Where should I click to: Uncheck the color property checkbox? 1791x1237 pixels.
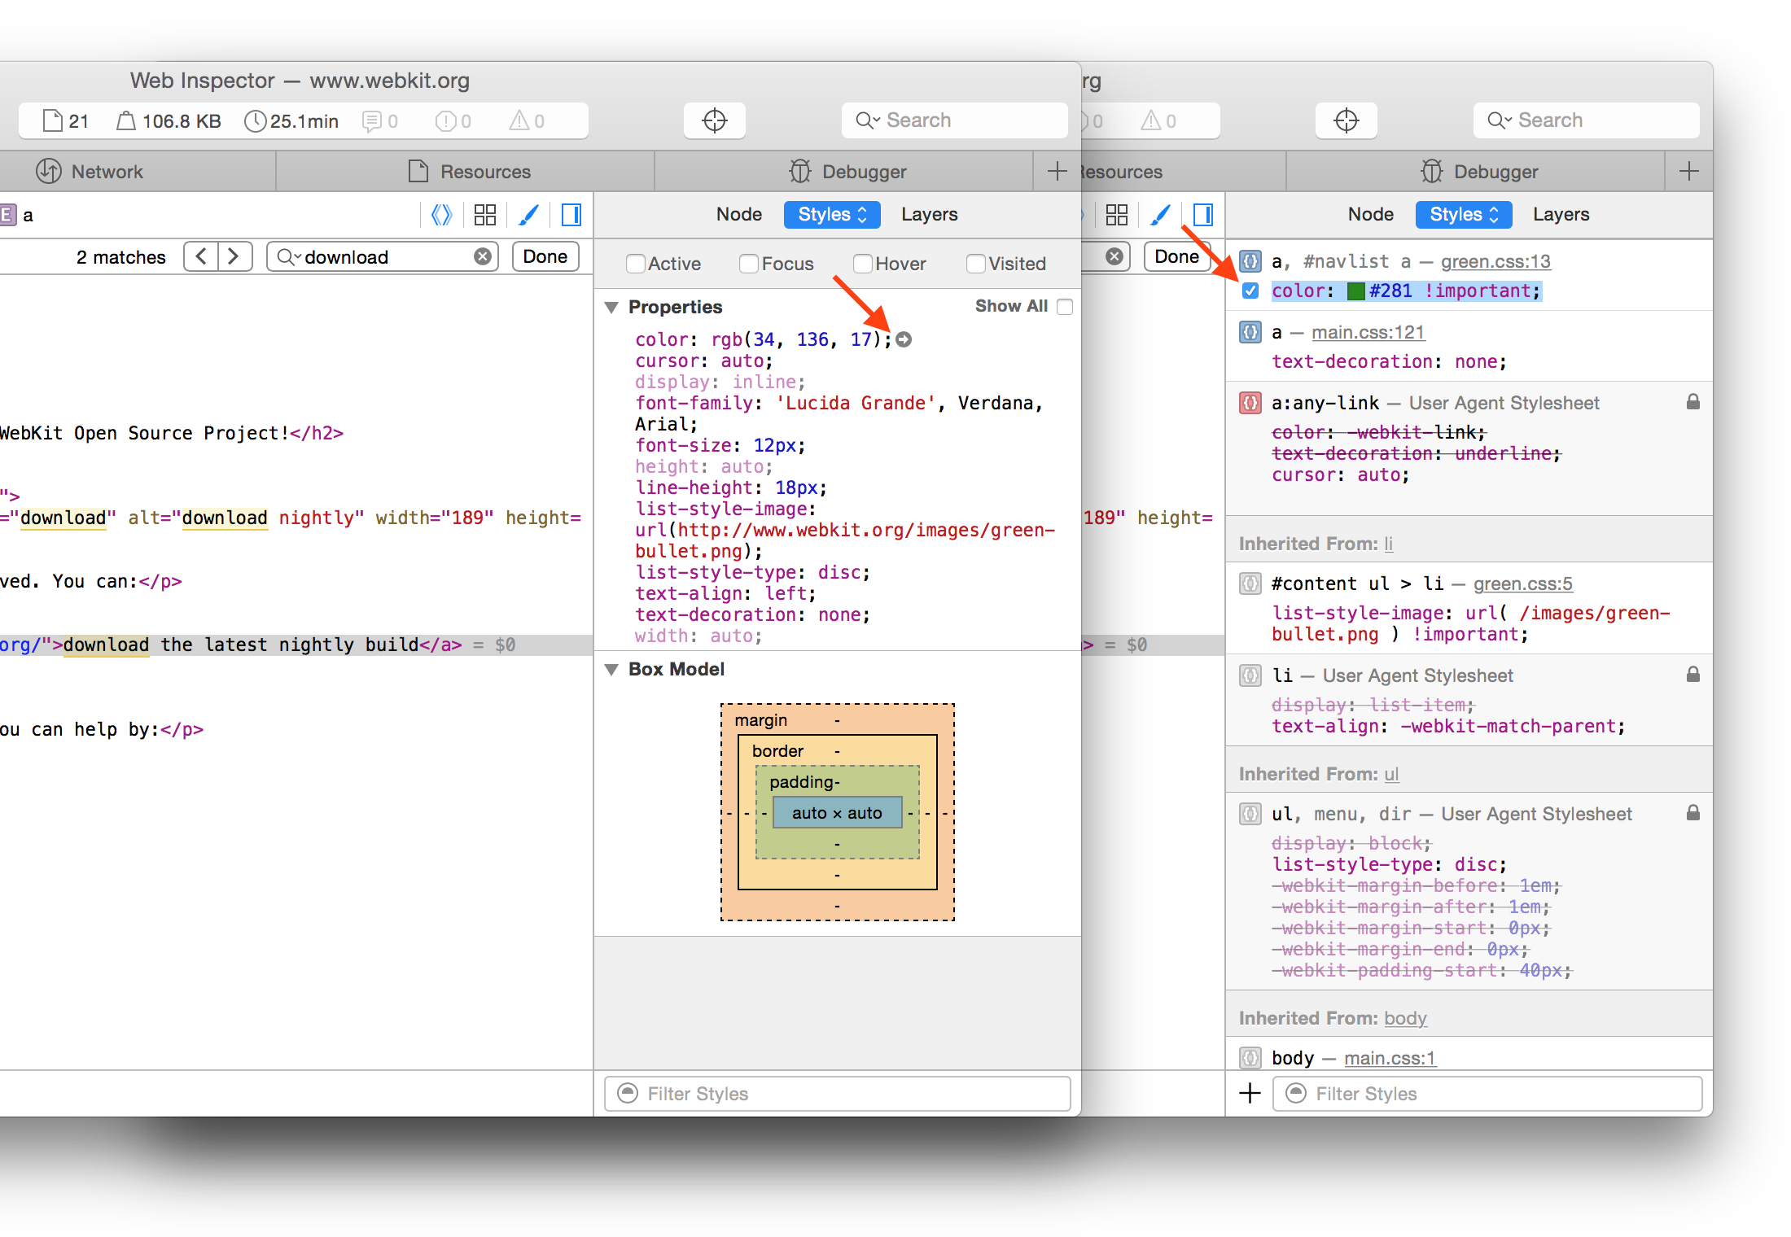pyautogui.click(x=1250, y=291)
